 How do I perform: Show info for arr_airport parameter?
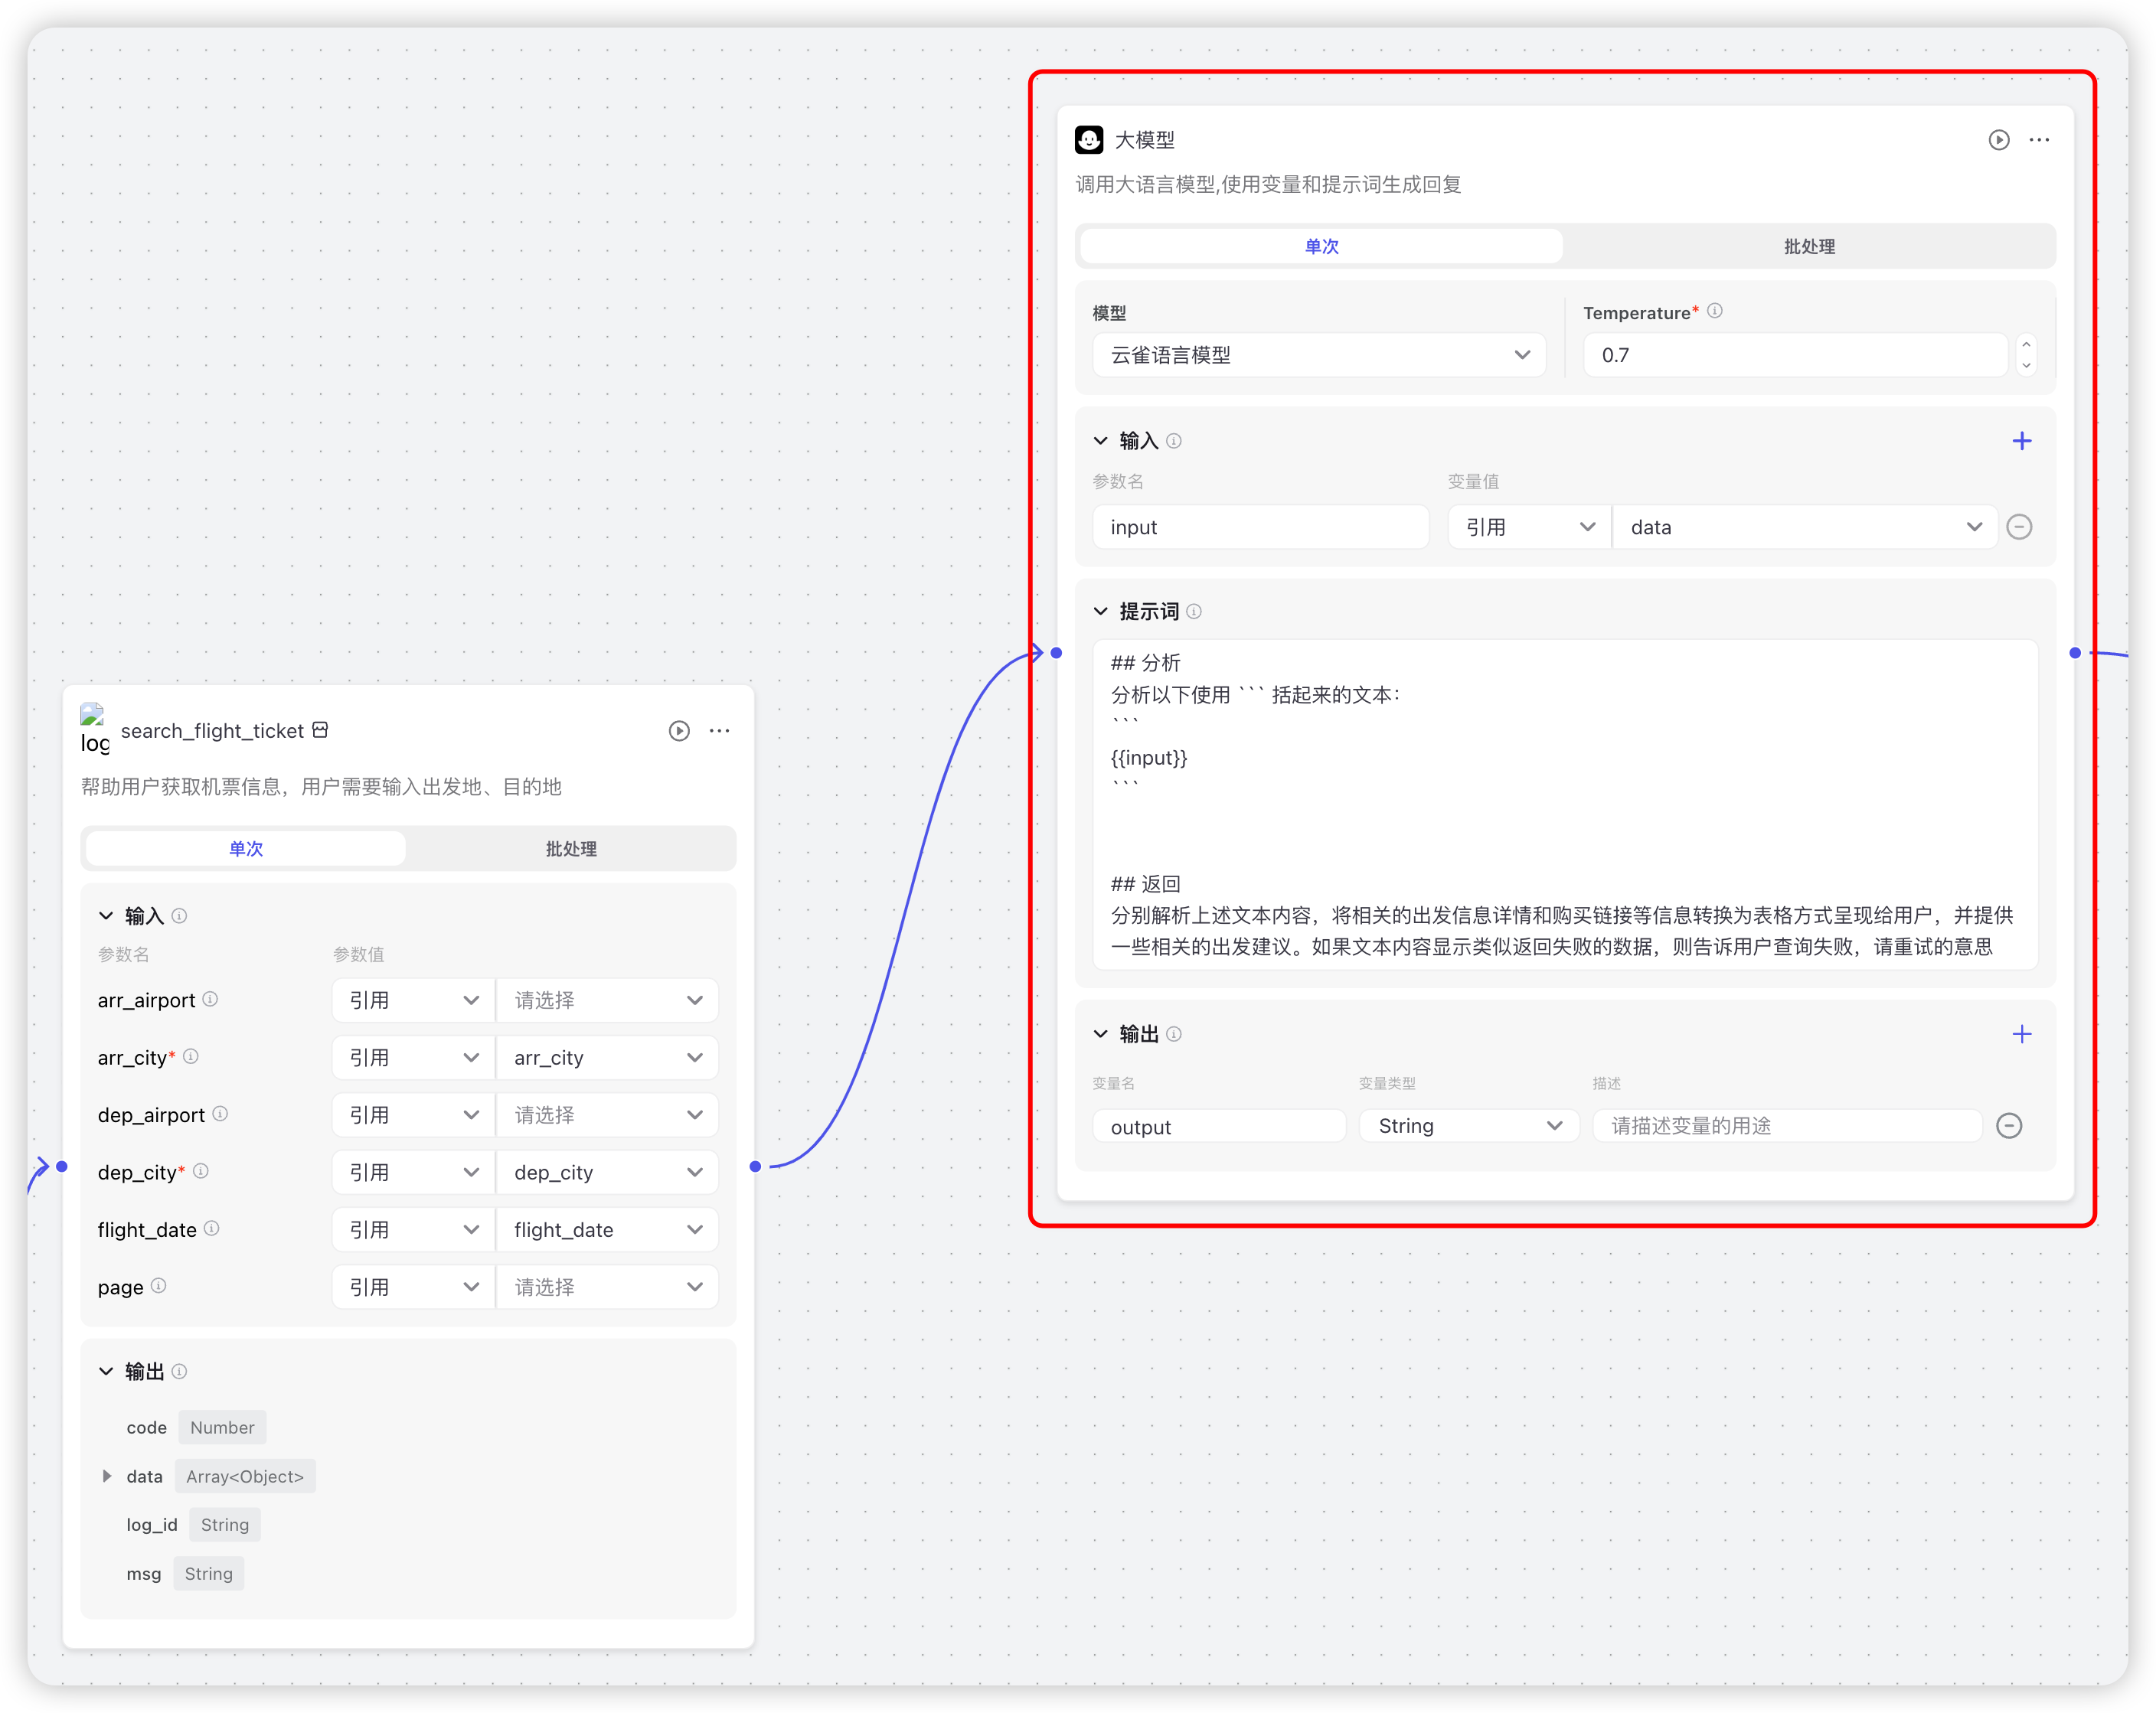tap(210, 999)
